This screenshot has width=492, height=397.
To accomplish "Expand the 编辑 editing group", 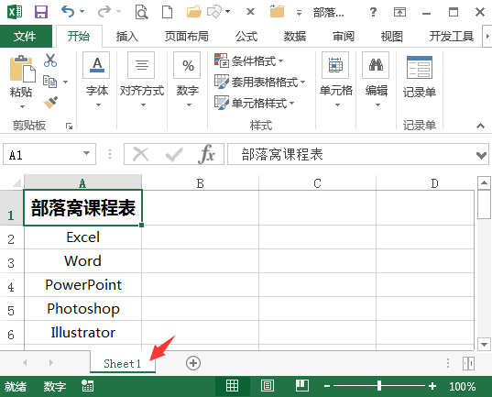I will [377, 80].
